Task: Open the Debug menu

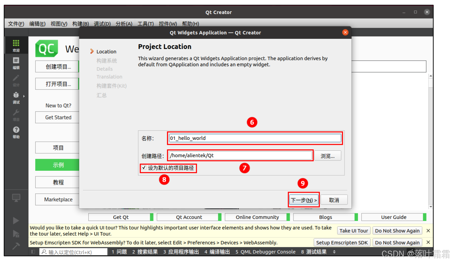Action: tap(102, 24)
